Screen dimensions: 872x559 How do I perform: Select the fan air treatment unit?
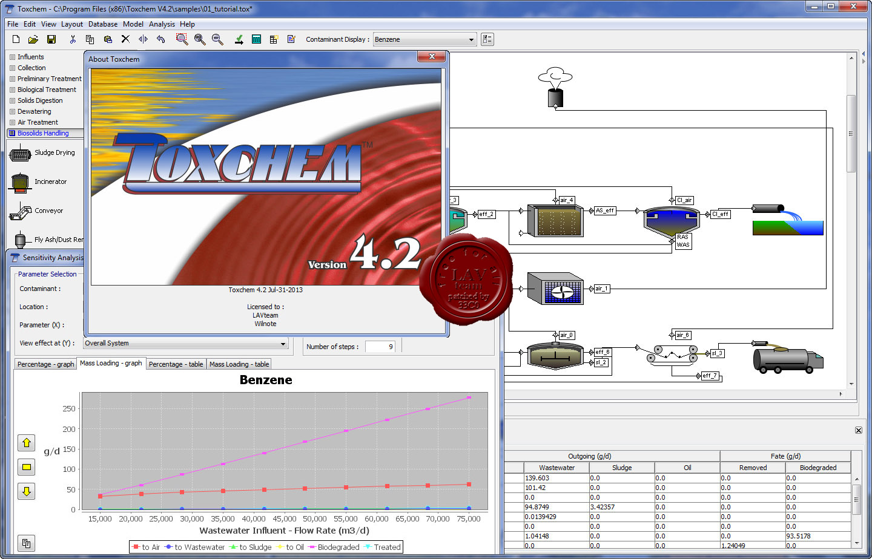[555, 289]
